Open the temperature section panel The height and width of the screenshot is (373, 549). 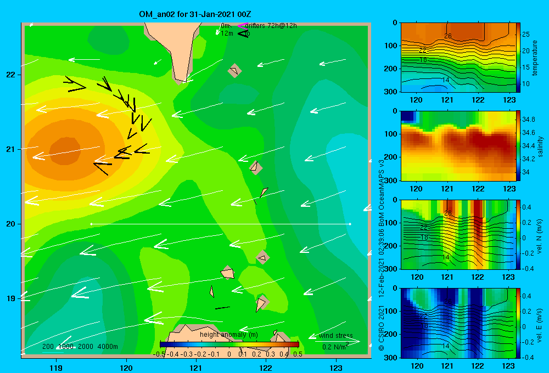pyautogui.click(x=458, y=58)
